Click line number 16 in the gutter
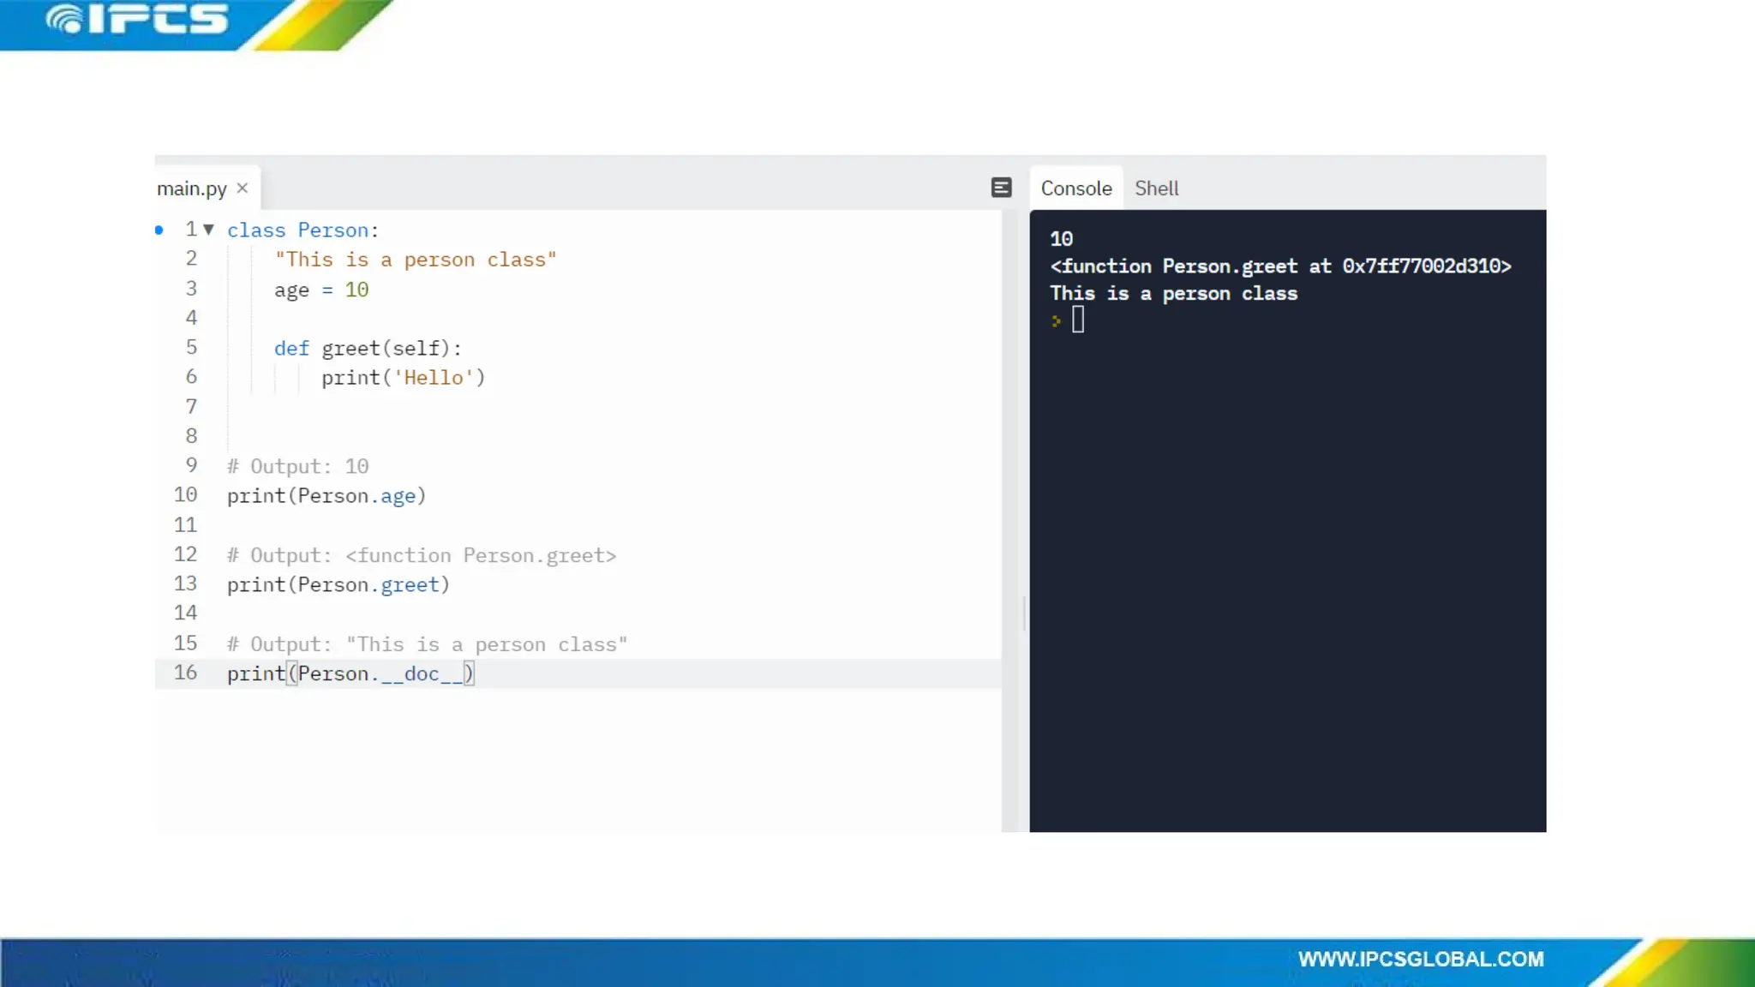The image size is (1755, 987). (x=185, y=673)
